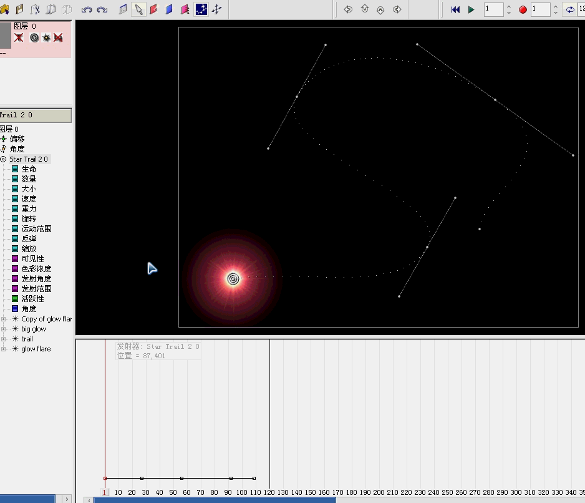585x503 pixels.
Task: Nudge right with the right-arrow circle icon
Action: tap(397, 9)
